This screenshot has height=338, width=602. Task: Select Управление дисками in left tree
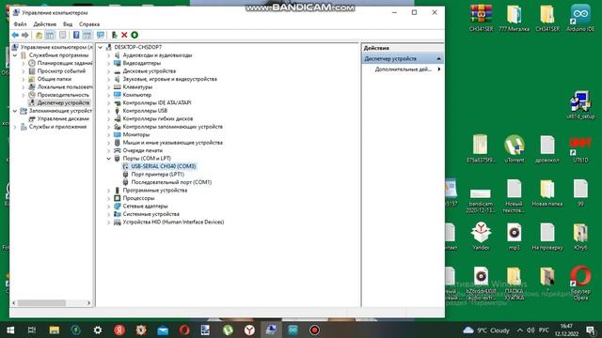63,119
